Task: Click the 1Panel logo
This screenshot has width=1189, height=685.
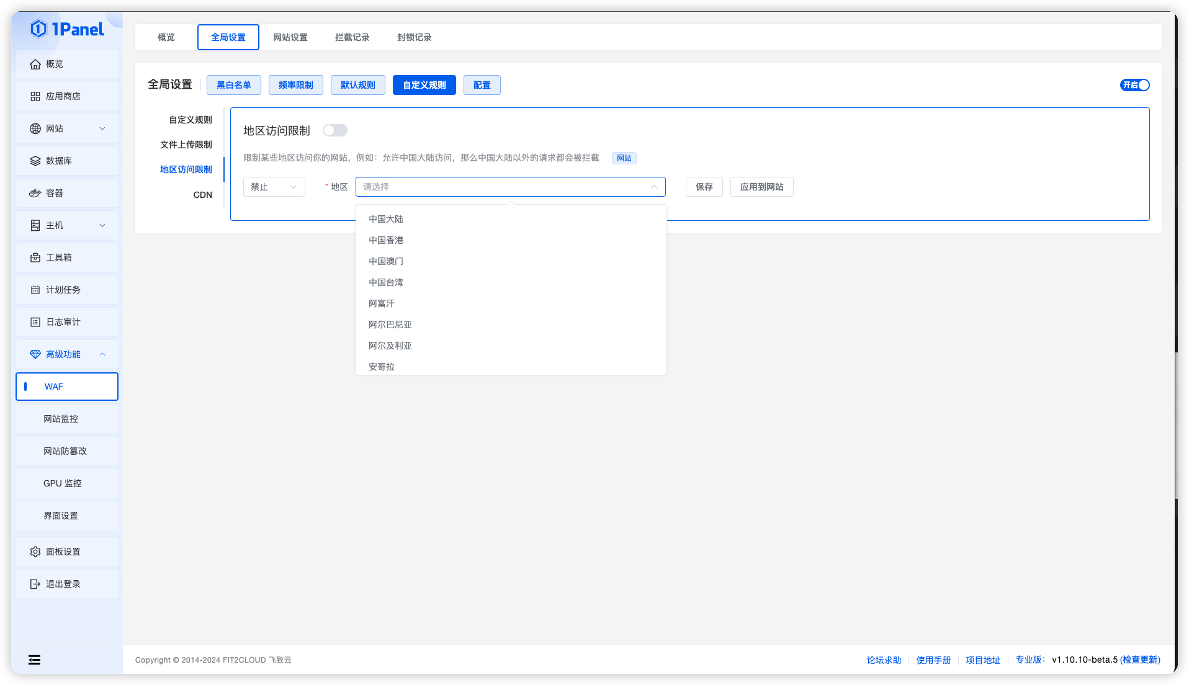Action: coord(66,29)
